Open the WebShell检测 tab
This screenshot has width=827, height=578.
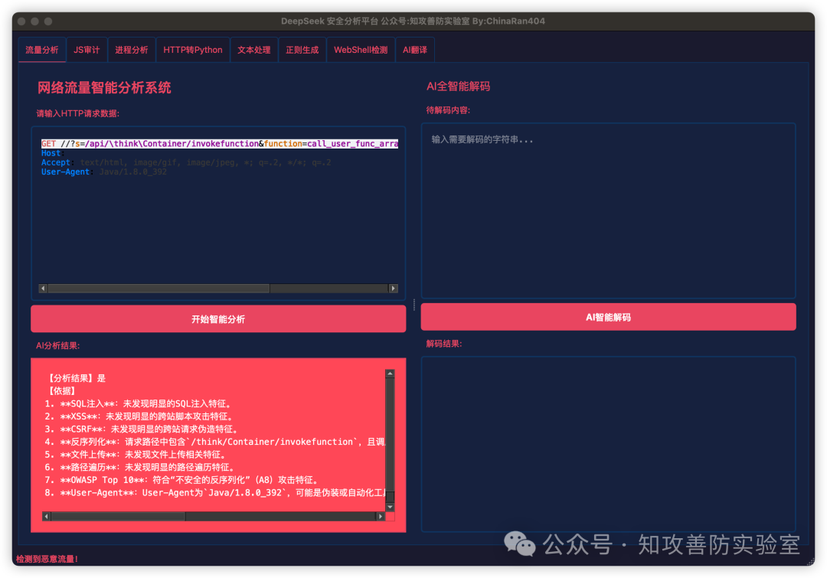361,50
